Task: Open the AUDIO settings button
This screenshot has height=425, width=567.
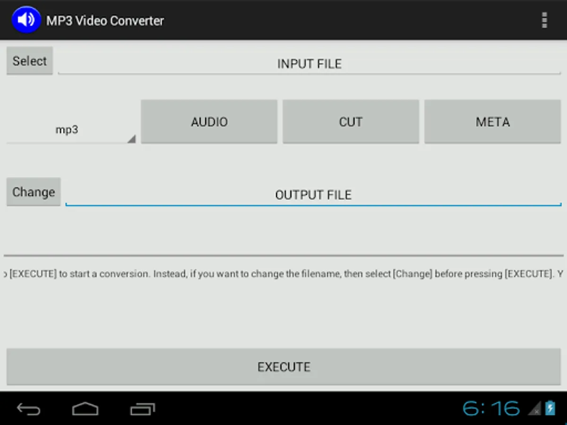Action: coord(209,122)
